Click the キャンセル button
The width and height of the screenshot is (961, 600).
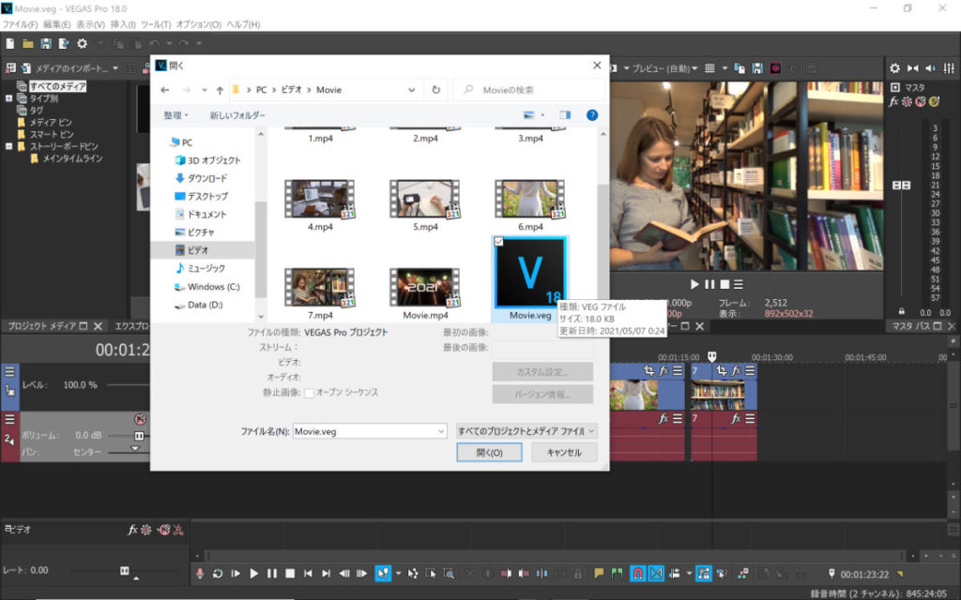563,453
